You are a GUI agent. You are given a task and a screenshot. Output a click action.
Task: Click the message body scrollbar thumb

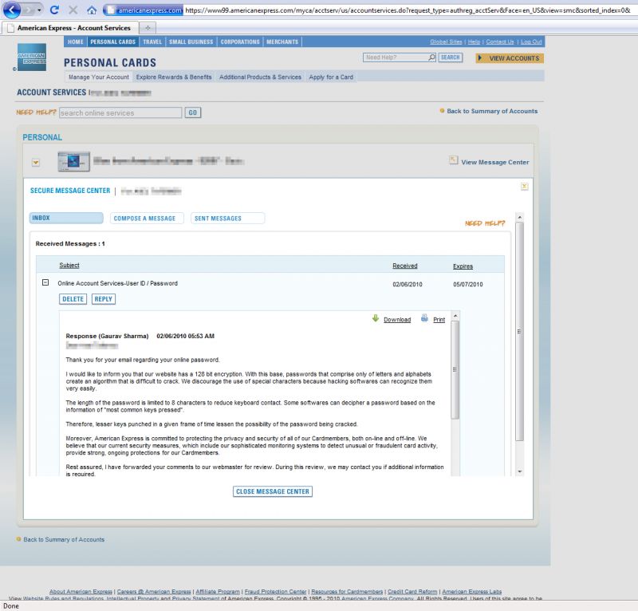455,369
